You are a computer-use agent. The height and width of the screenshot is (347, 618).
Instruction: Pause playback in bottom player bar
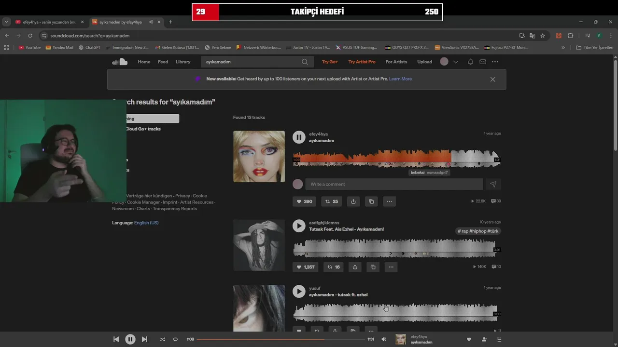(130, 339)
